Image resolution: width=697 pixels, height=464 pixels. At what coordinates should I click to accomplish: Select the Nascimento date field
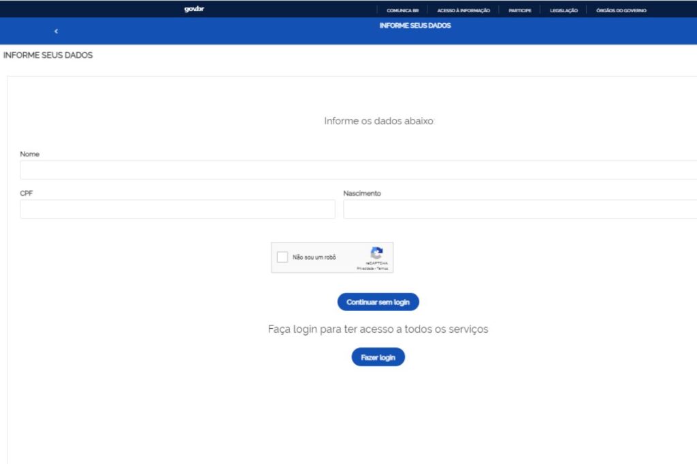click(519, 209)
